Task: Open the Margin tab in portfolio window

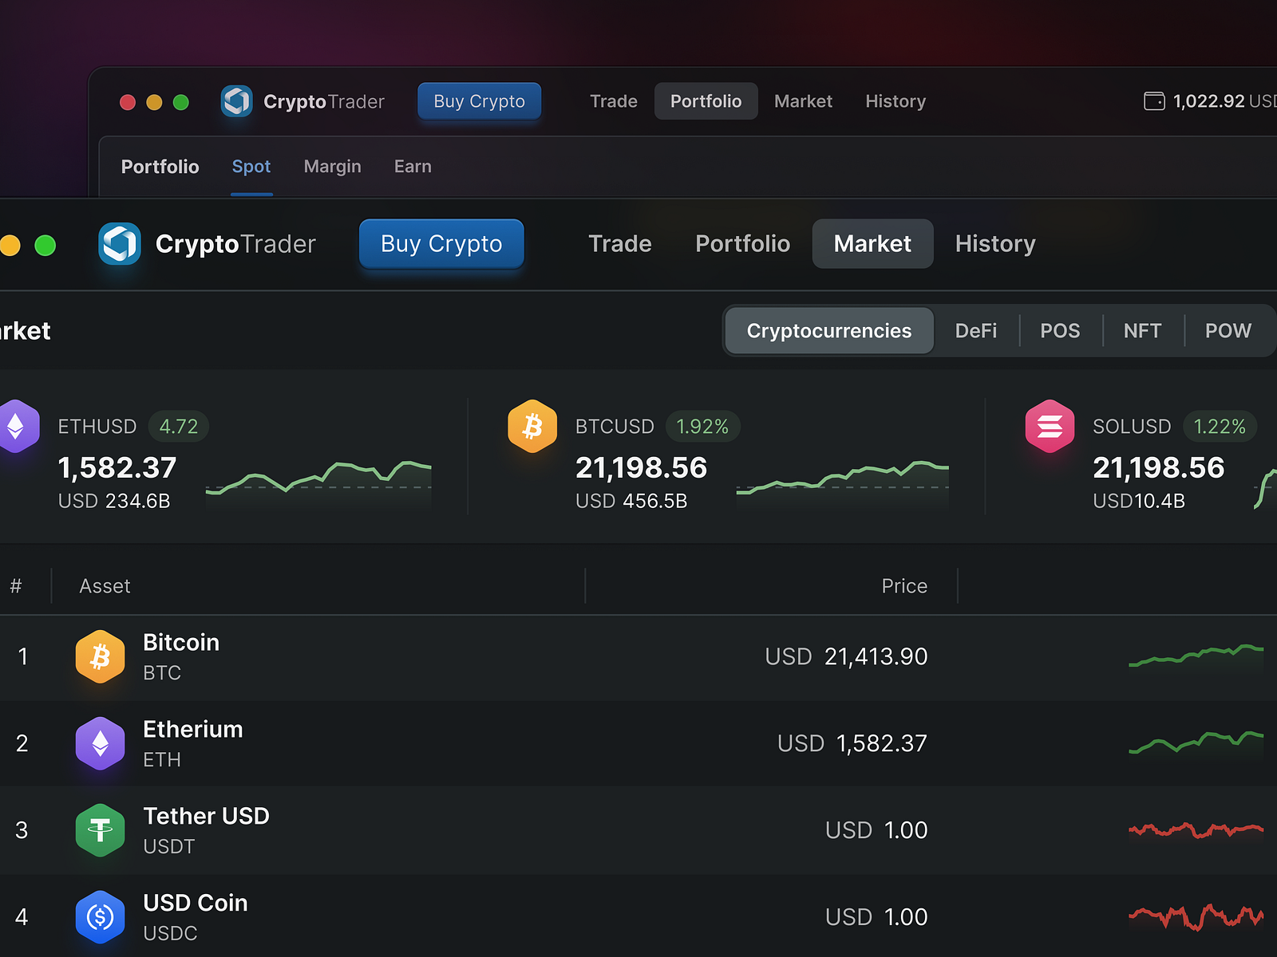Action: pyautogui.click(x=332, y=167)
